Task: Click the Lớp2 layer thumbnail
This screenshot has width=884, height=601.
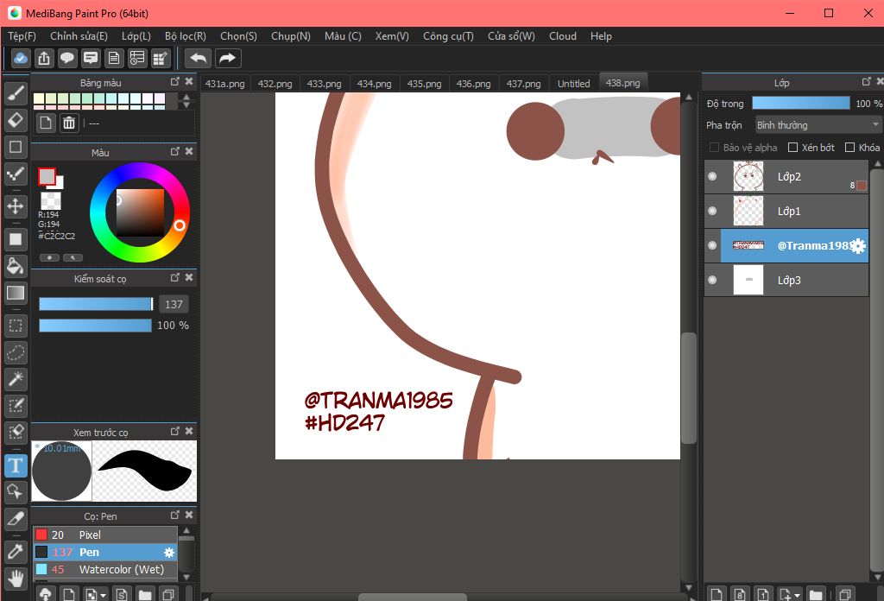Action: [x=748, y=176]
